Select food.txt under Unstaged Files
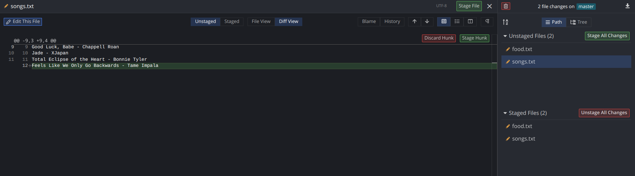This screenshot has height=176, width=635. coord(522,49)
